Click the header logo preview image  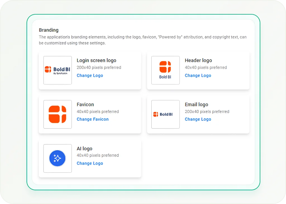[165, 70]
